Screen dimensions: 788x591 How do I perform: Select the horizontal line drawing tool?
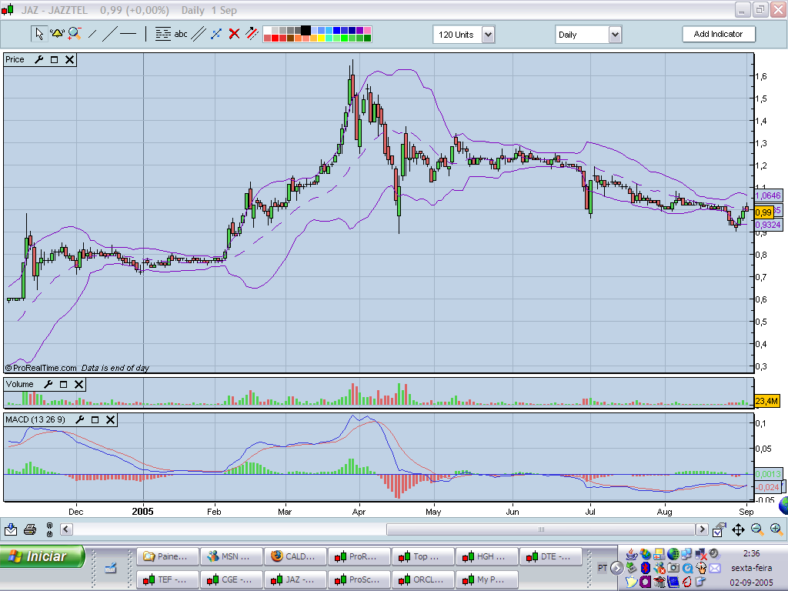click(128, 33)
